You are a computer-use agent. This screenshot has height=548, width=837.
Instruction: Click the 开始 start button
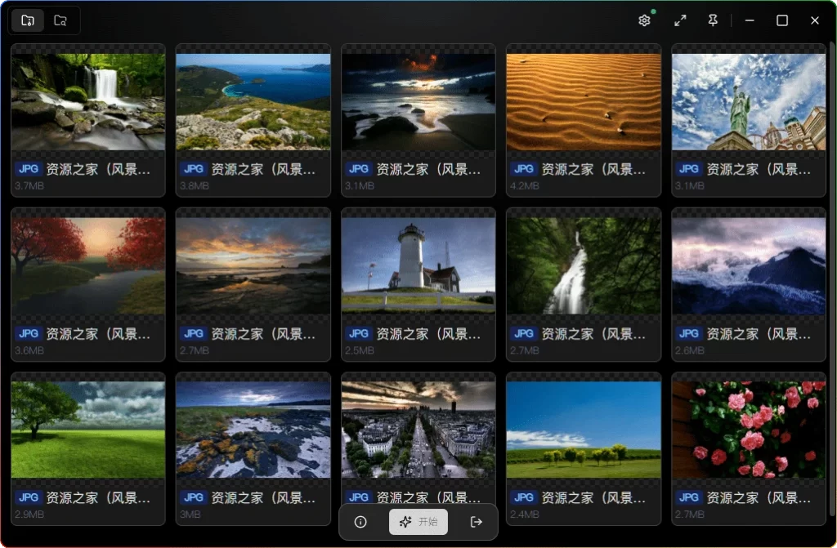tap(418, 522)
